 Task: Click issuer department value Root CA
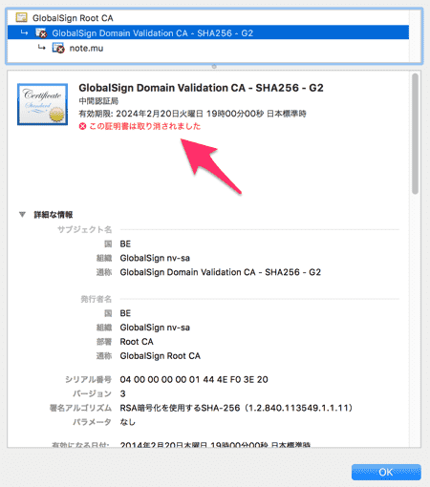coord(137,342)
